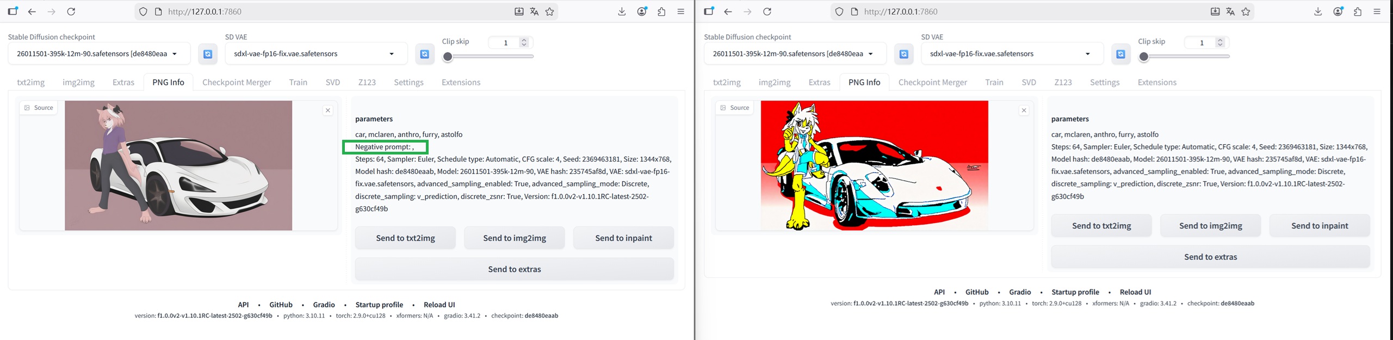
Task: Open Checkpoint Merger tab in left window
Action: click(x=237, y=82)
